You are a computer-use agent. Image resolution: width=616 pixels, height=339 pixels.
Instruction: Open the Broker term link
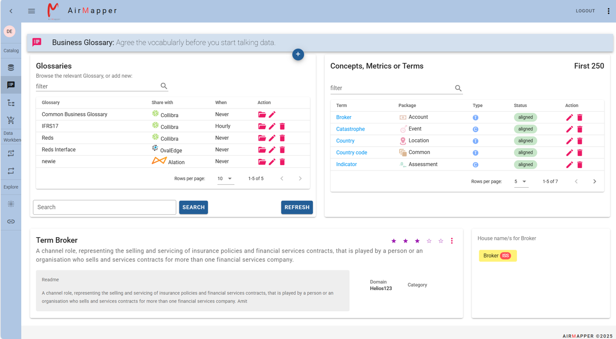[x=344, y=117]
